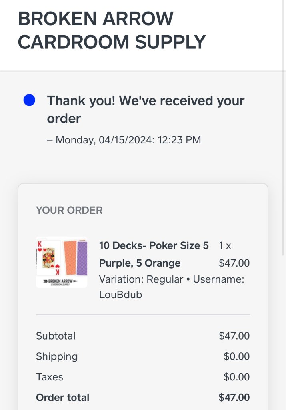This screenshot has width=286, height=410.
Task: Click the item price $47.00 beside product
Action: (x=234, y=263)
